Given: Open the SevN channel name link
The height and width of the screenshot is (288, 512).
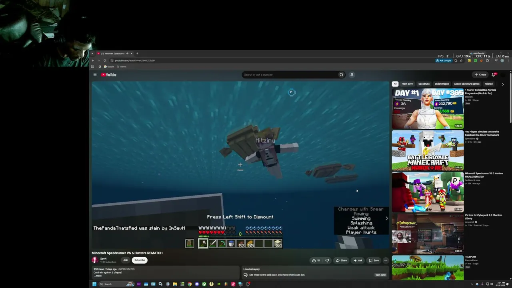Looking at the screenshot, I should [103, 259].
